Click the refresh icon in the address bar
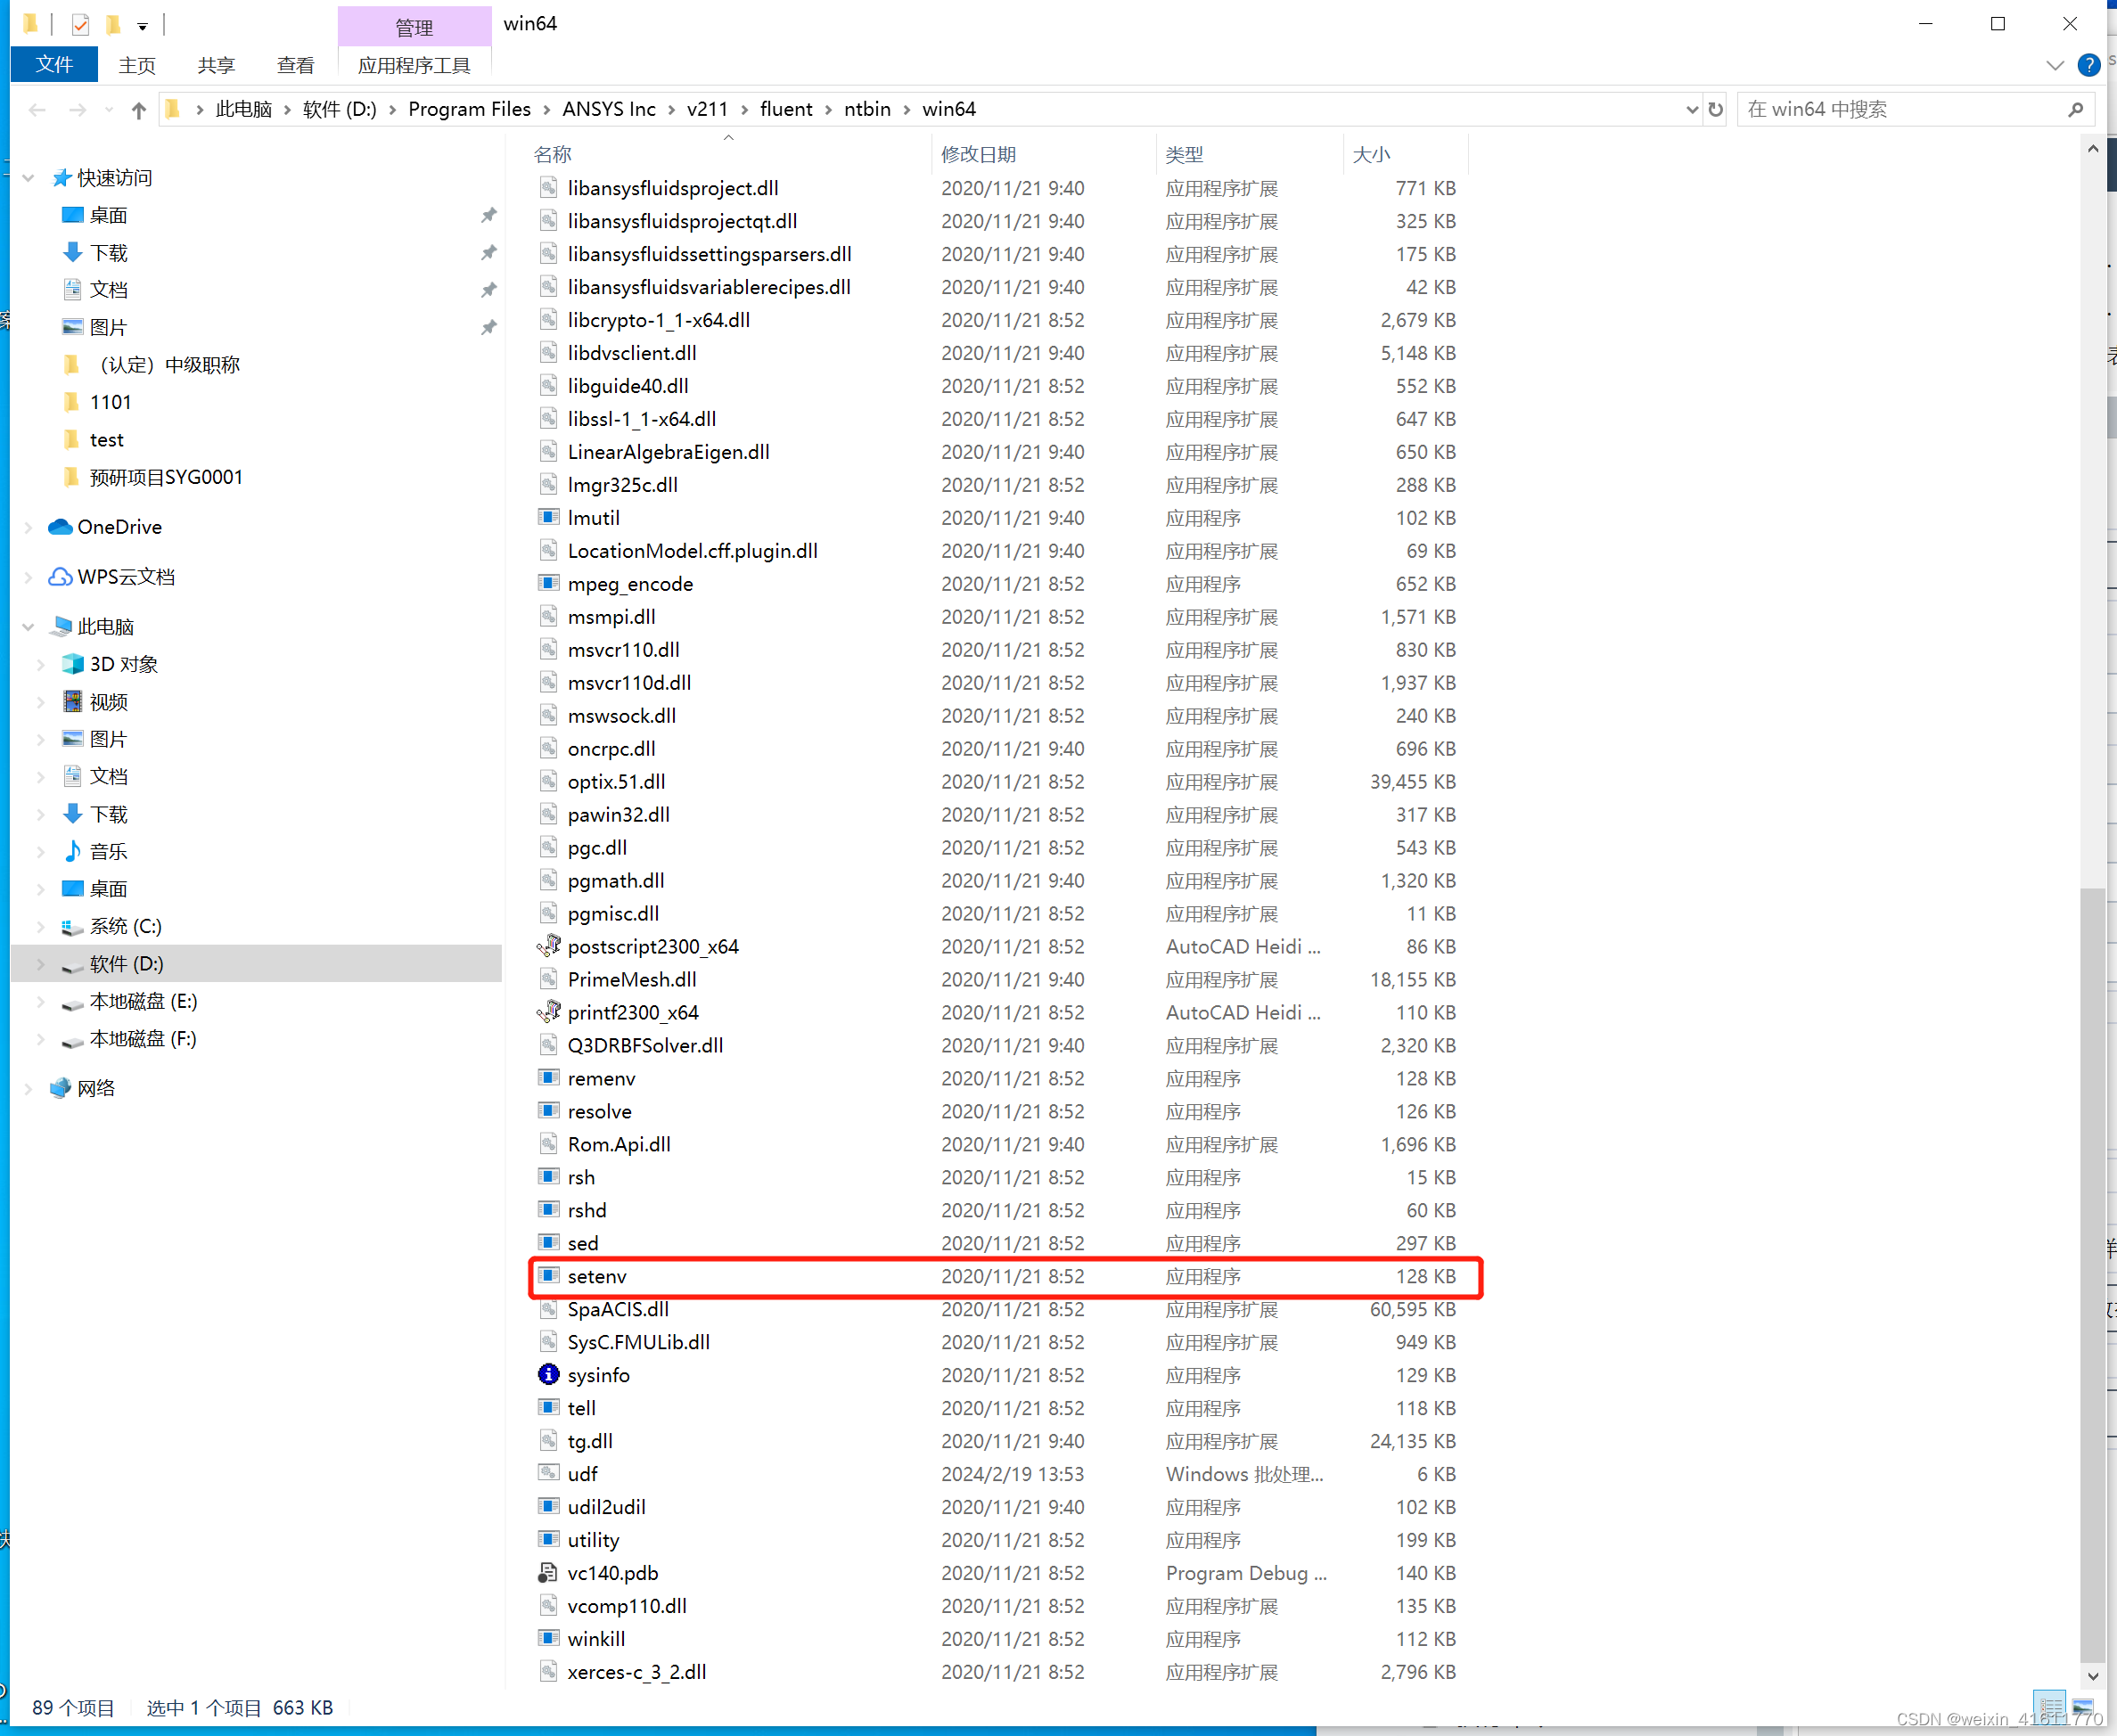2117x1736 pixels. click(1715, 110)
